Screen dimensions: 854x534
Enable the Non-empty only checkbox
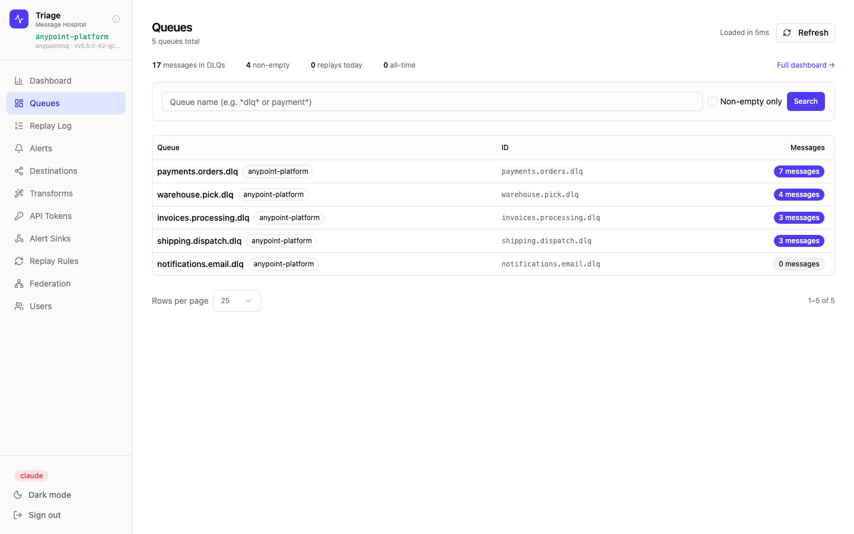pos(712,101)
